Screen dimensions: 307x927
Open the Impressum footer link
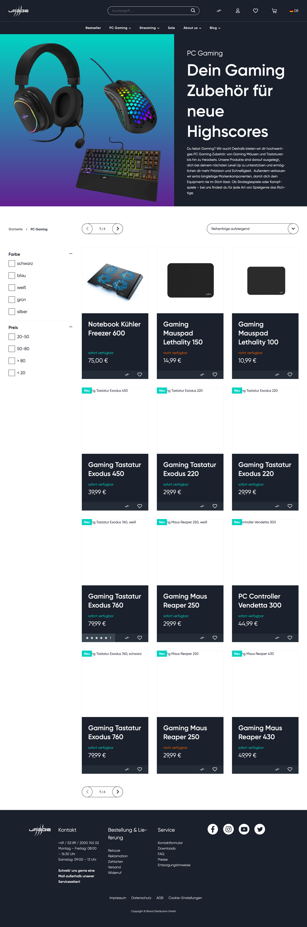[x=118, y=898]
